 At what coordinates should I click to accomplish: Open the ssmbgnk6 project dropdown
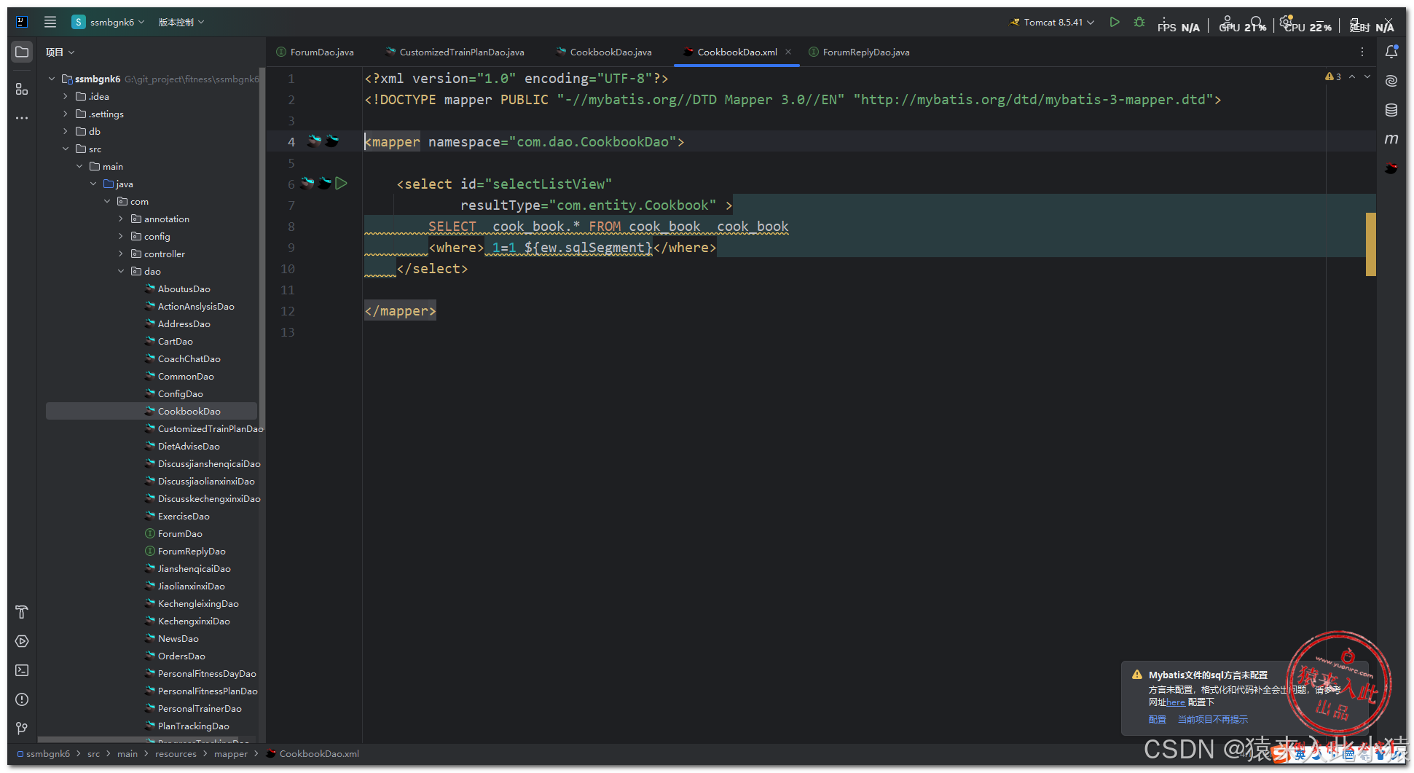coord(109,22)
